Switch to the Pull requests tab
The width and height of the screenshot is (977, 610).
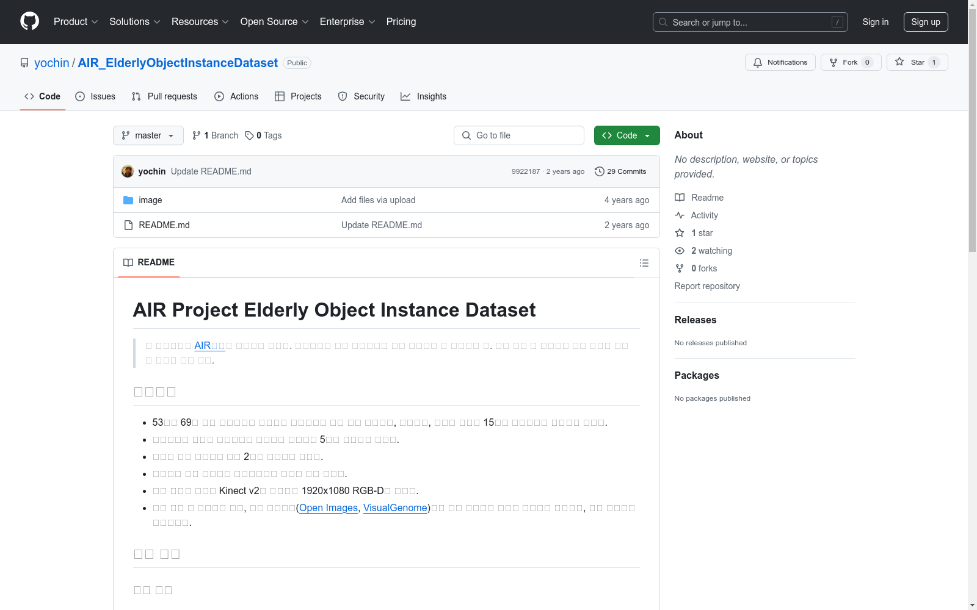click(164, 96)
